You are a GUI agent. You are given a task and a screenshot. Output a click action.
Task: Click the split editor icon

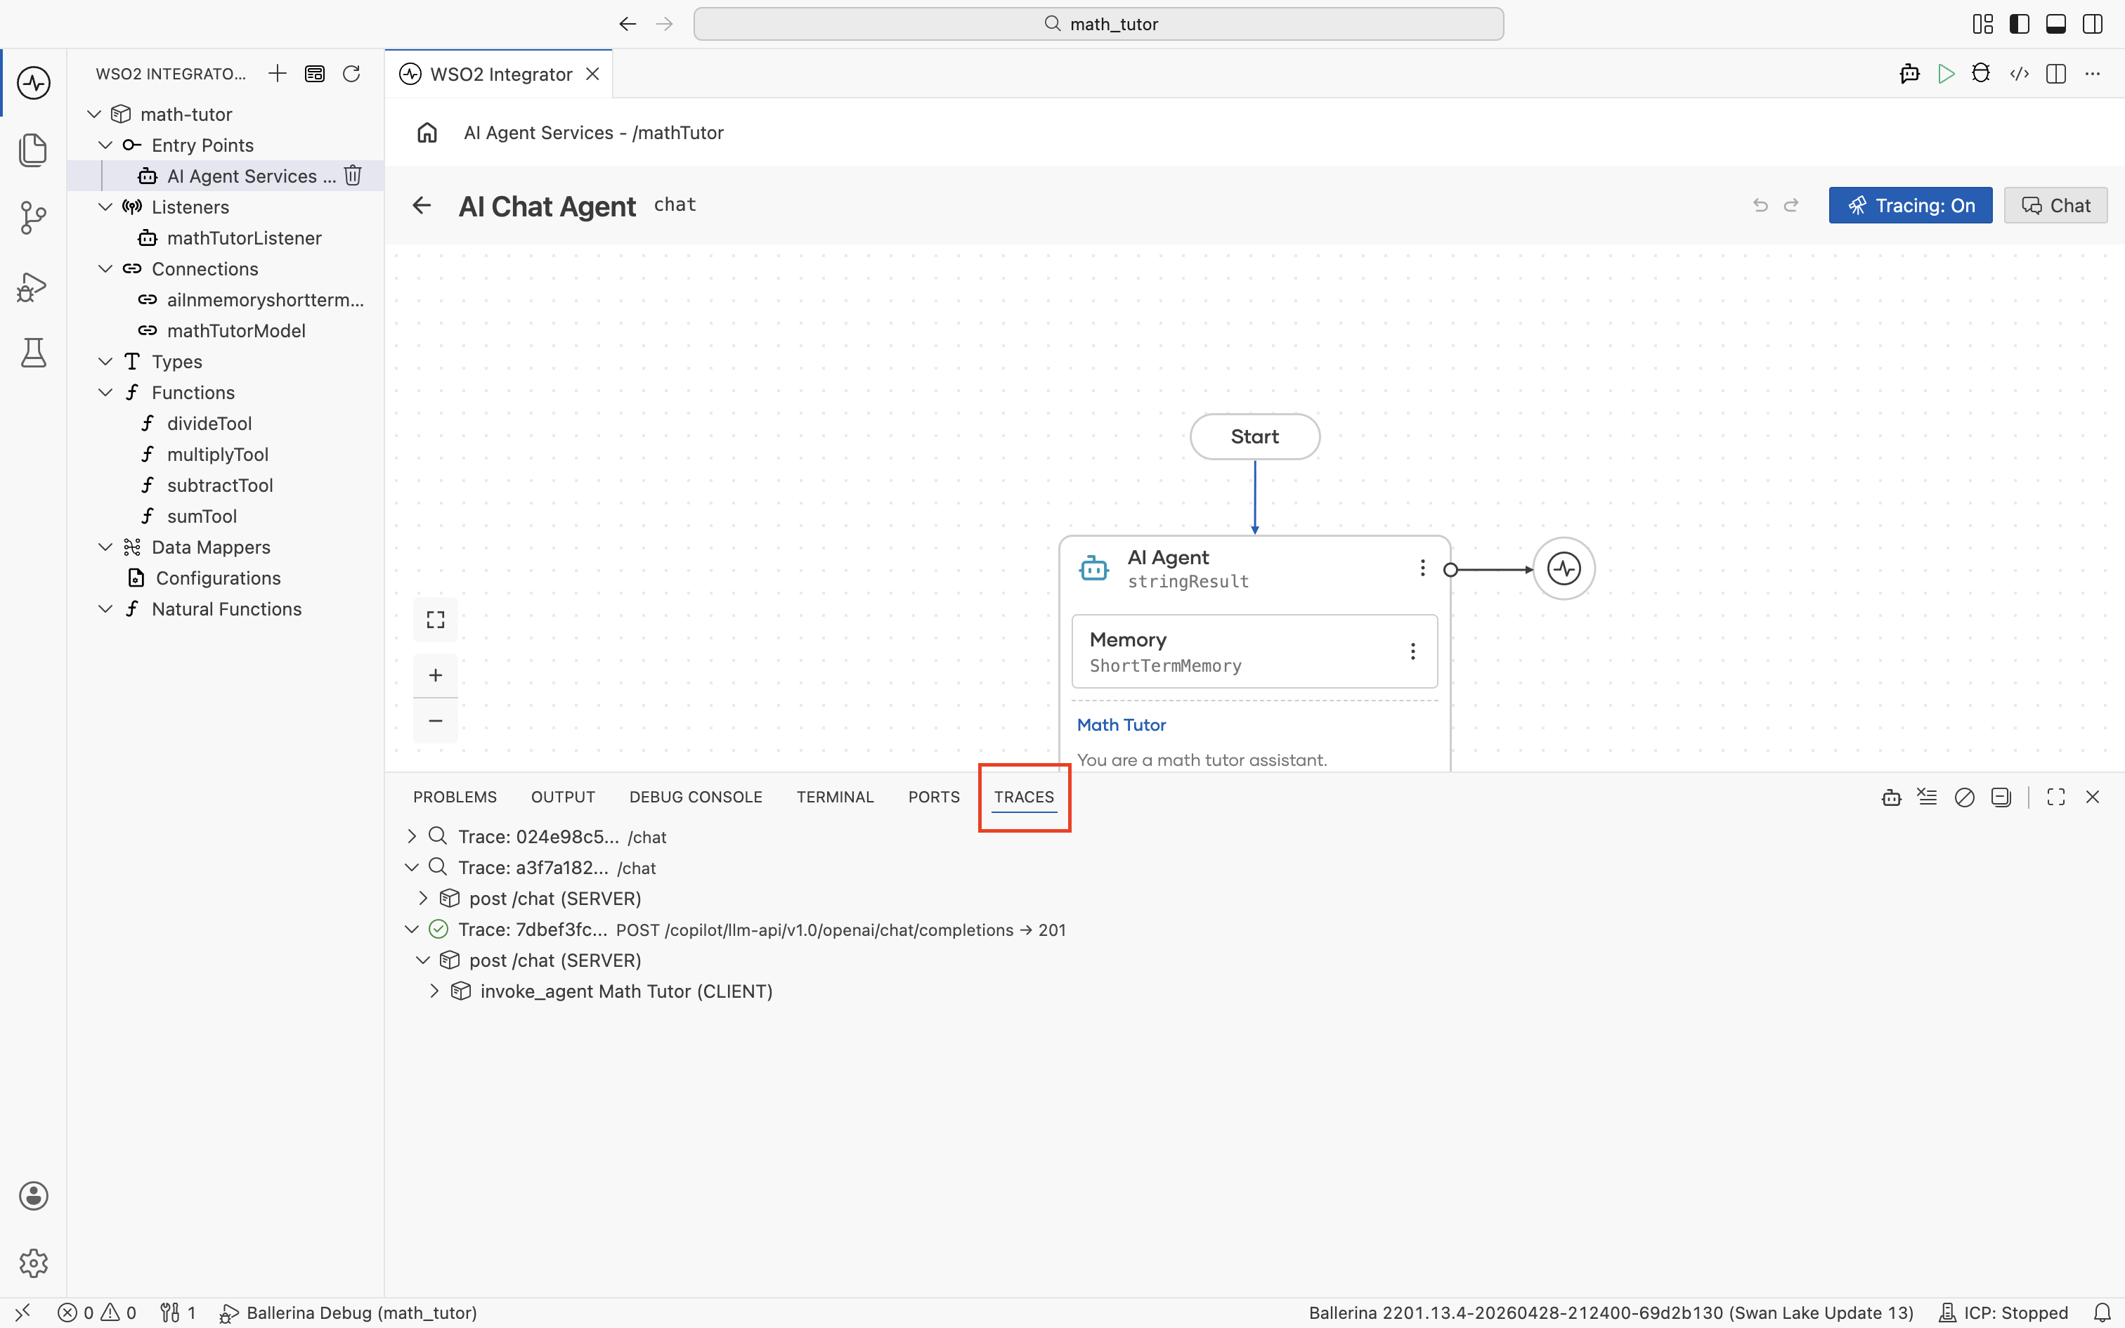pos(2055,74)
